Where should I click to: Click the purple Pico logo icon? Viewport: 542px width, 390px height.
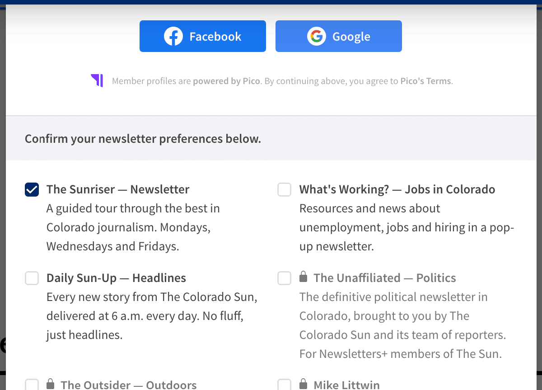point(97,80)
